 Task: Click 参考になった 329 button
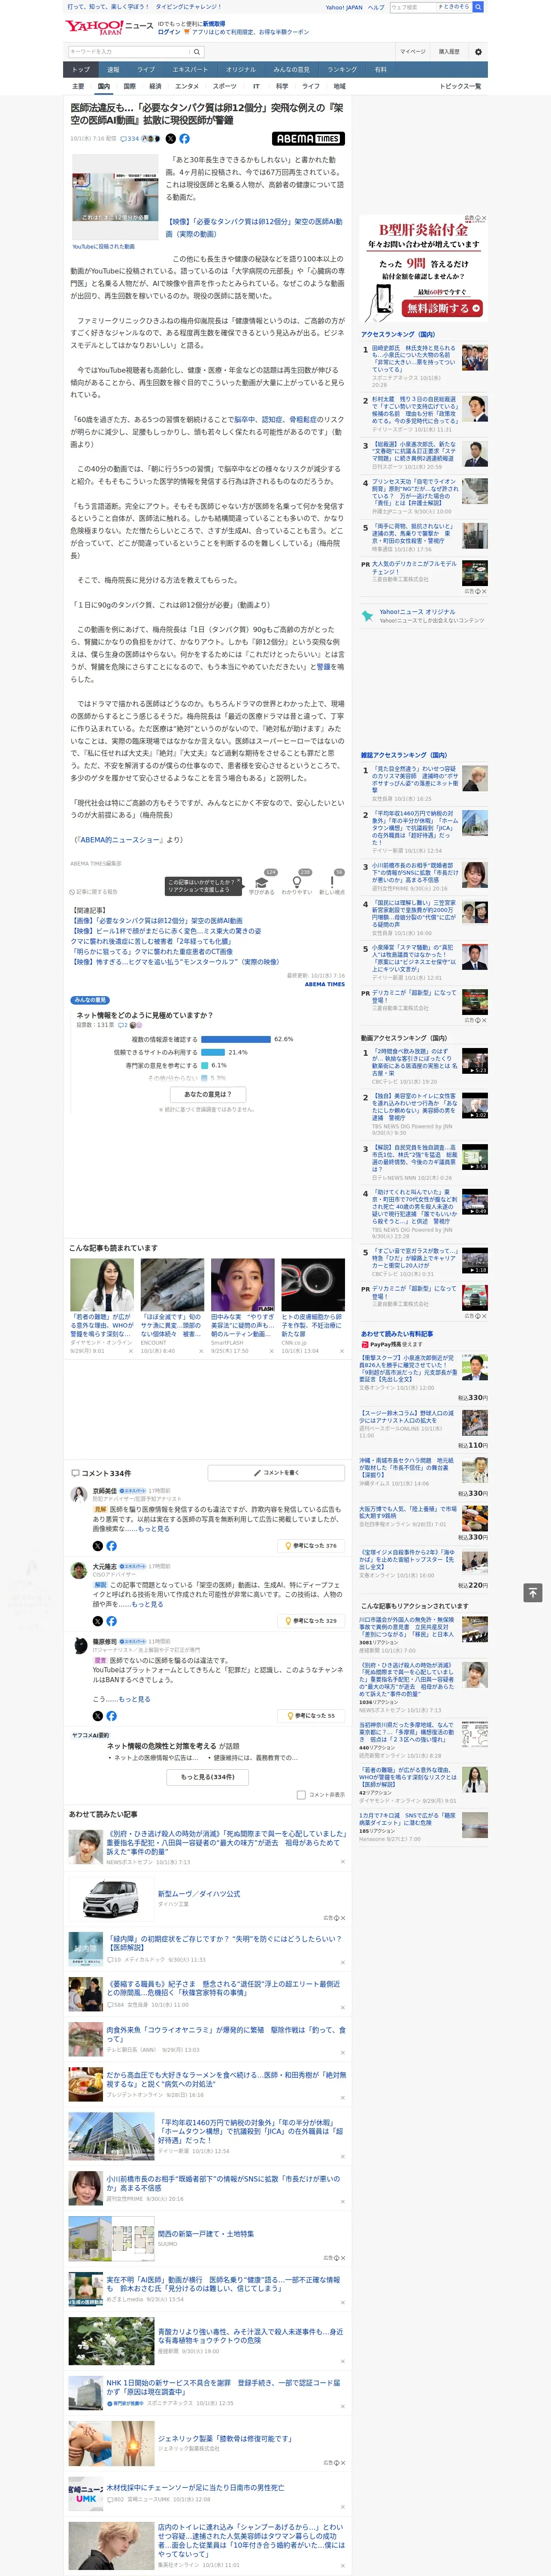(311, 1621)
